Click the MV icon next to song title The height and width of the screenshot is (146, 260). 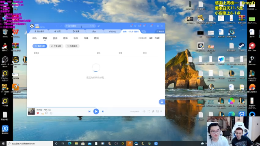click(x=50, y=109)
